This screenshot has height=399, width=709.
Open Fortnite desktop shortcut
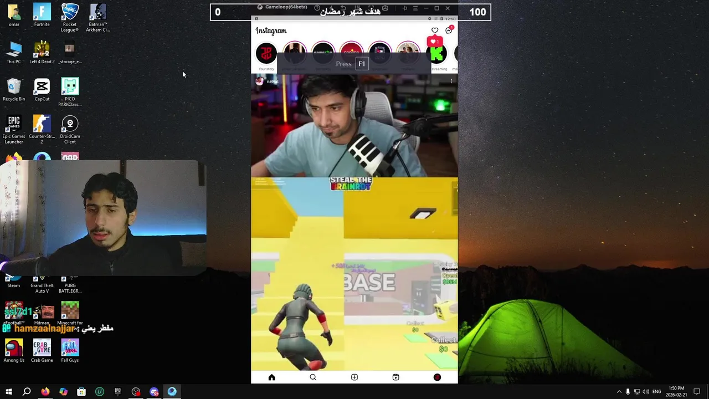(x=42, y=16)
